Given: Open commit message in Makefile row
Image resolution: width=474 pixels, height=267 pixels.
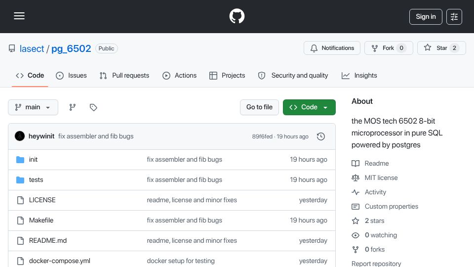Looking at the screenshot, I should pyautogui.click(x=184, y=221).
